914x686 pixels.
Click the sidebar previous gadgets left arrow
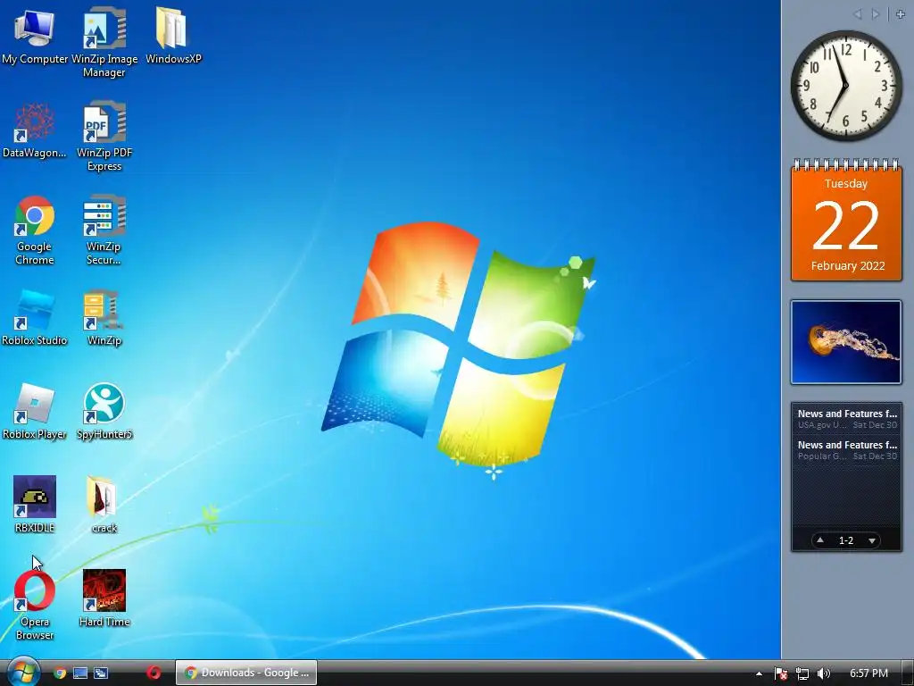point(858,14)
